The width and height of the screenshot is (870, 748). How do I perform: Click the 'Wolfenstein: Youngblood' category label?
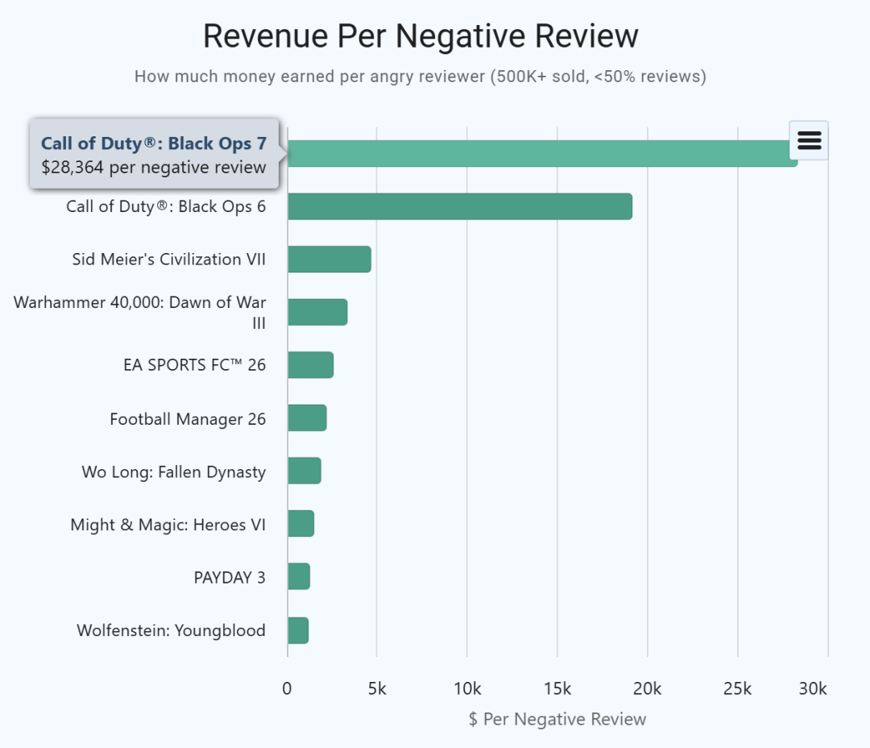(171, 630)
